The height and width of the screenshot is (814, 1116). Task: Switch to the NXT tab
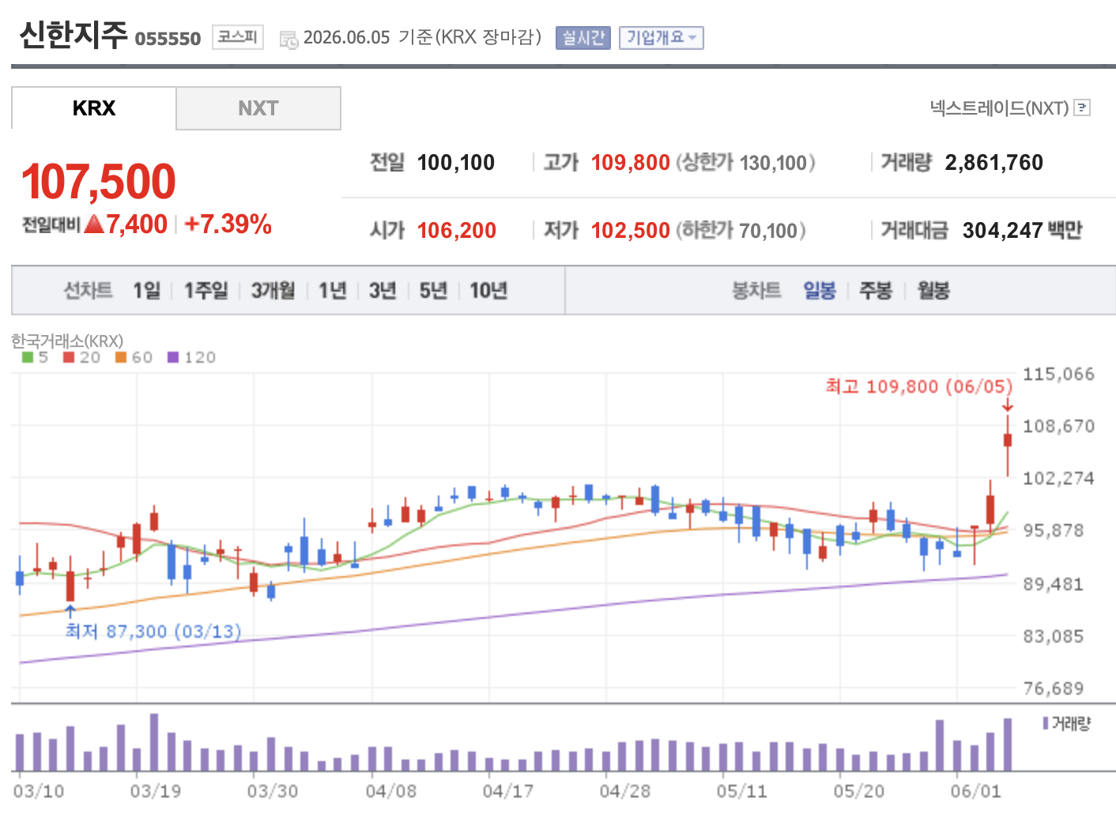[258, 108]
